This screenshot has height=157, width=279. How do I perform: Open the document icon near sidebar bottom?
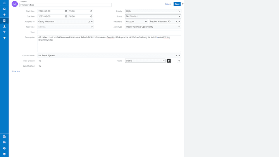[4, 137]
